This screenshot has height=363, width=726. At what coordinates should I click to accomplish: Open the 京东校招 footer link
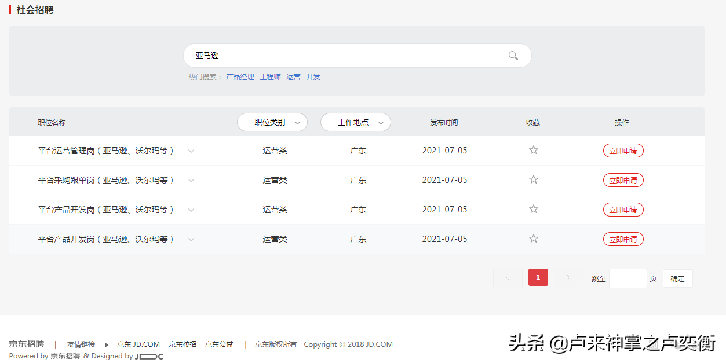[x=183, y=344]
